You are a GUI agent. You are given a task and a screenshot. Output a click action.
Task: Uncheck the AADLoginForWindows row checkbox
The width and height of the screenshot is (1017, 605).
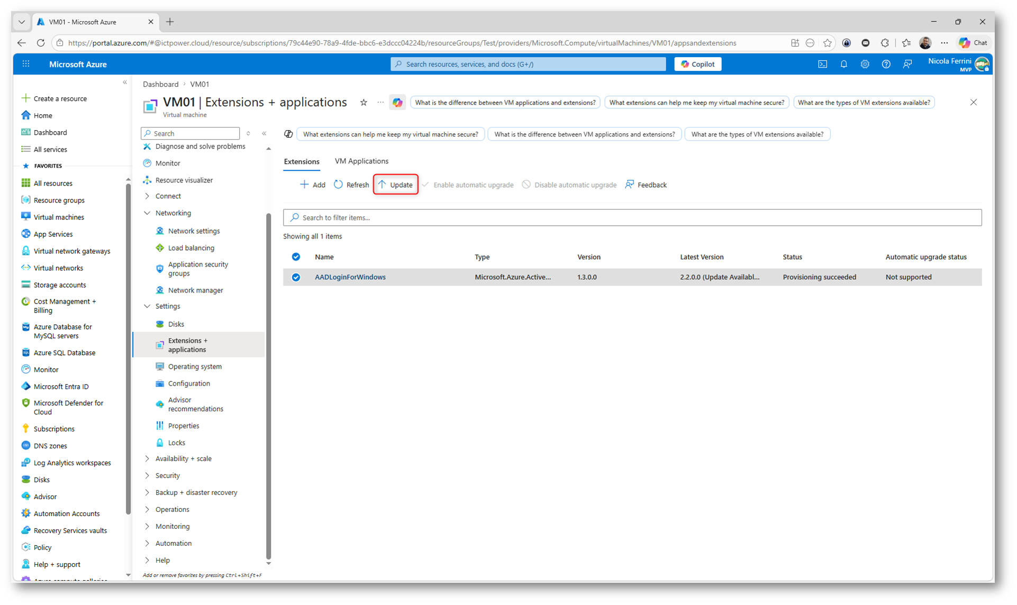pyautogui.click(x=296, y=277)
